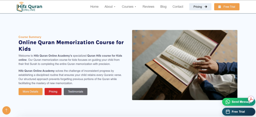Expand the Courses dropdown arrow
This screenshot has width=256, height=117.
(x=135, y=7)
